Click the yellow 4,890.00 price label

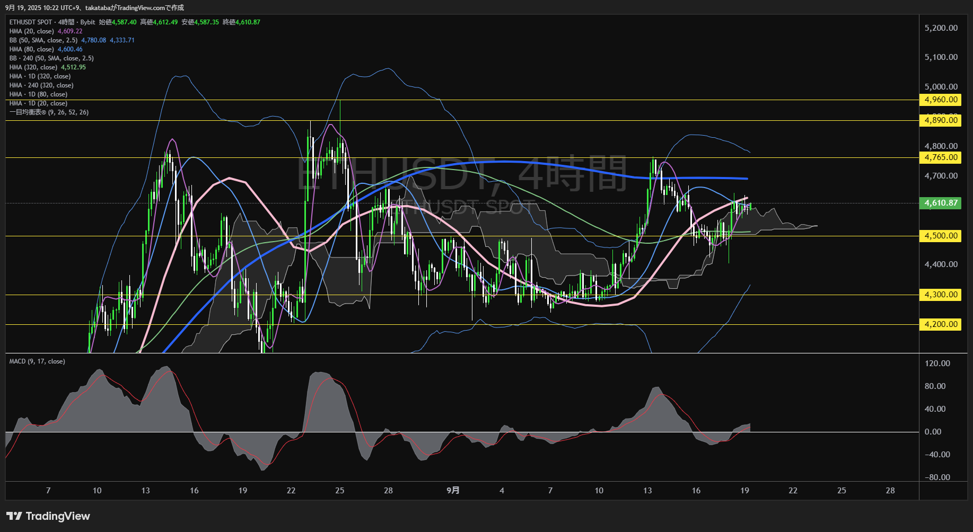[x=941, y=120]
